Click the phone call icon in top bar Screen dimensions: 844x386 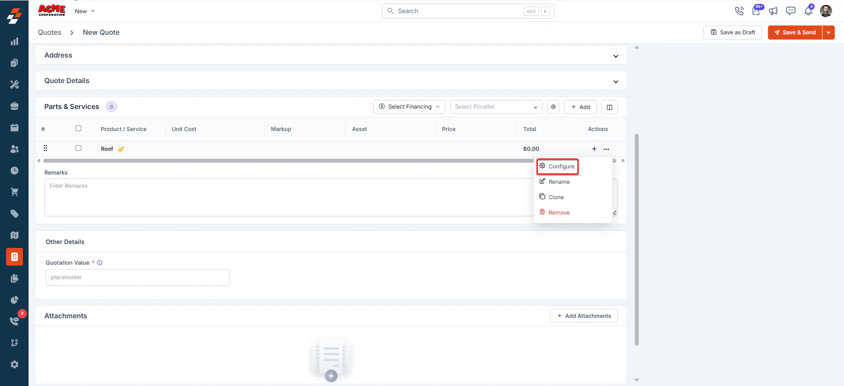pyautogui.click(x=739, y=11)
